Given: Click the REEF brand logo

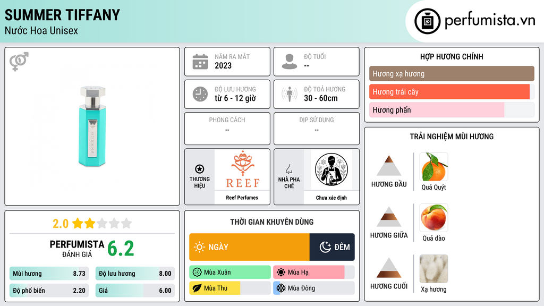Looking at the screenshot, I should (x=242, y=169).
